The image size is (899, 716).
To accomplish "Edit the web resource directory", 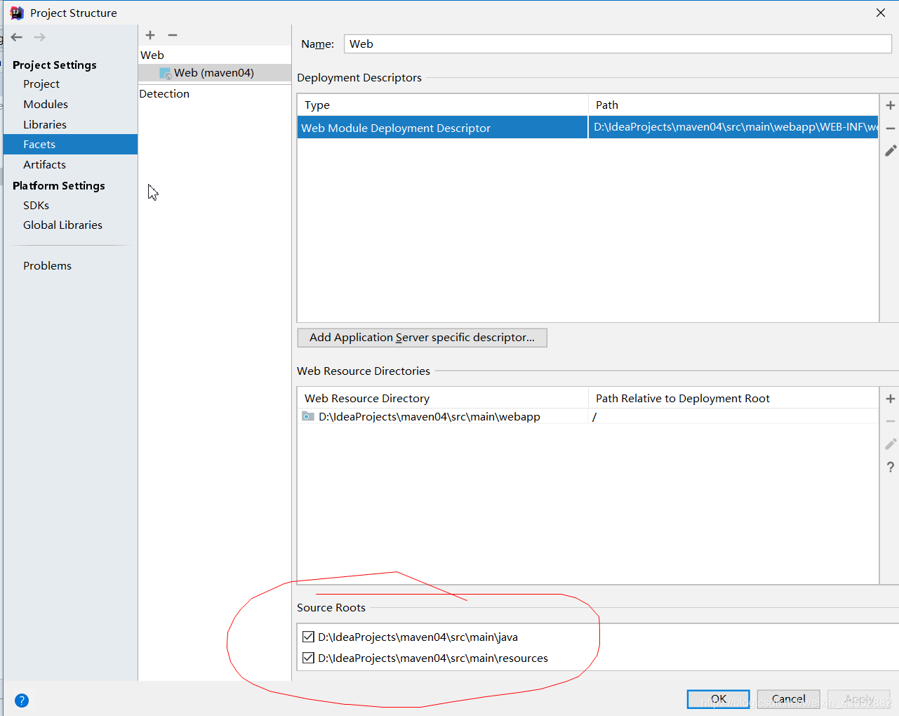I will click(x=891, y=444).
